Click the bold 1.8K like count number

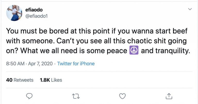tap(45, 80)
